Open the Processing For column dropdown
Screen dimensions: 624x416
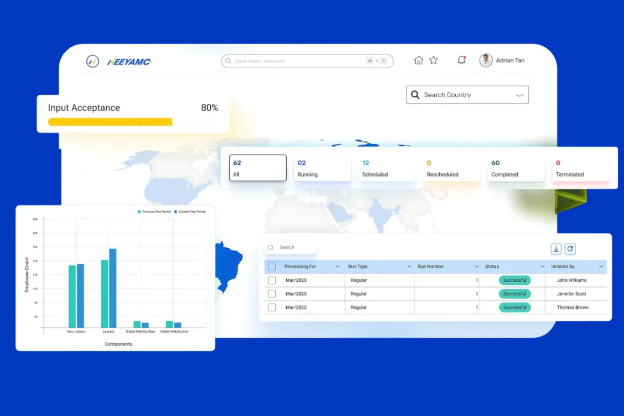coord(337,266)
